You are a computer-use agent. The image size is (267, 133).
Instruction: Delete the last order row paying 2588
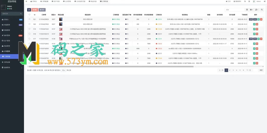(x=257, y=63)
